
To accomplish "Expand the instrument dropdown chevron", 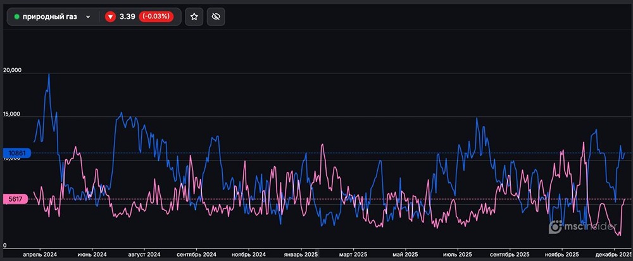I will point(88,17).
